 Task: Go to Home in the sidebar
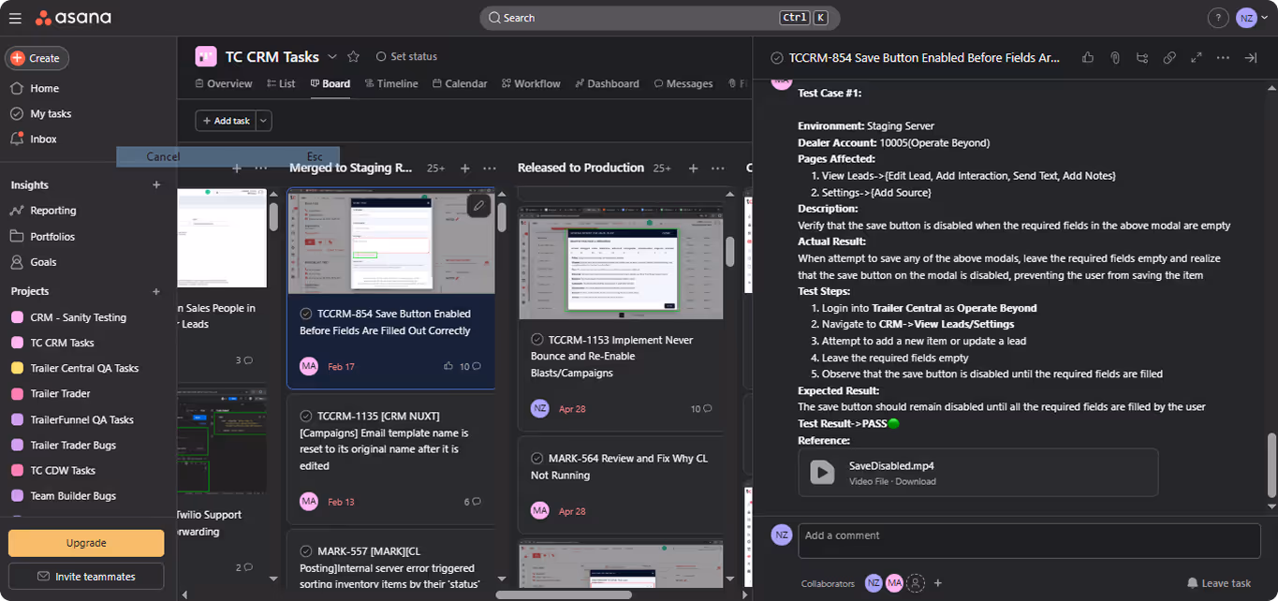(x=44, y=88)
